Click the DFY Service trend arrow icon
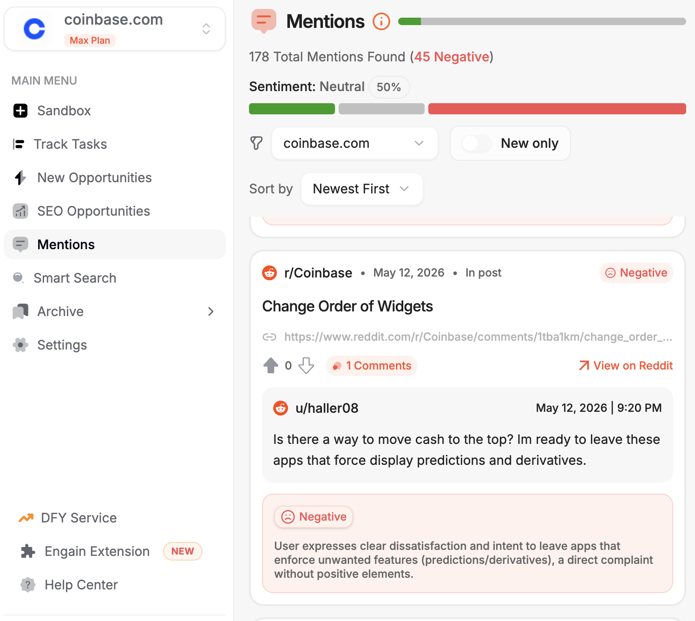 pos(26,517)
